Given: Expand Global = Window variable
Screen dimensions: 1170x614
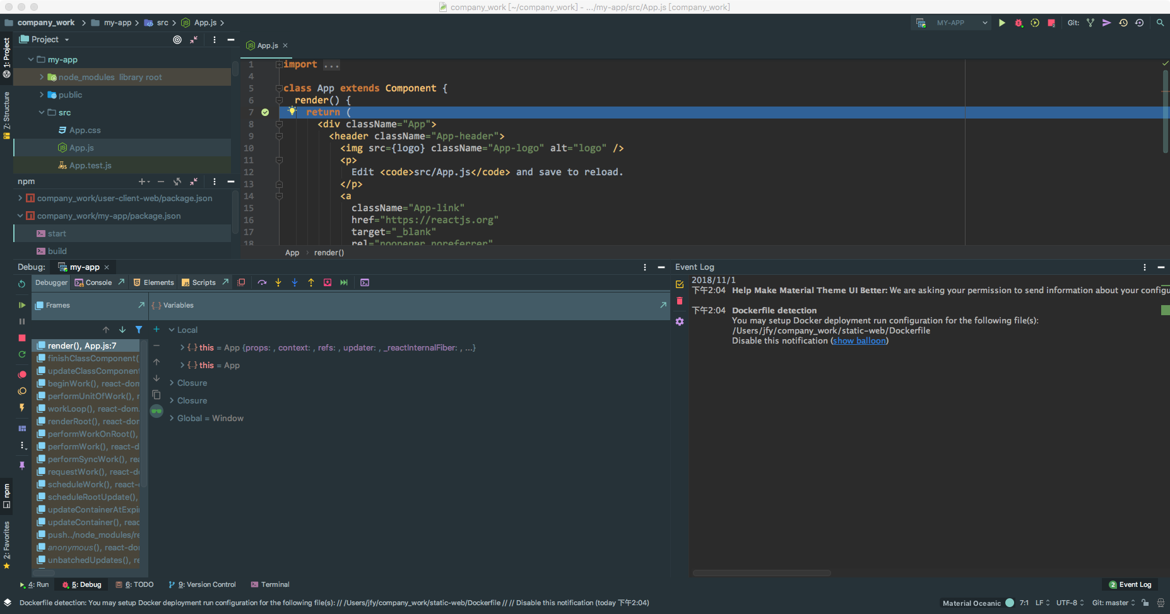Looking at the screenshot, I should (x=172, y=418).
